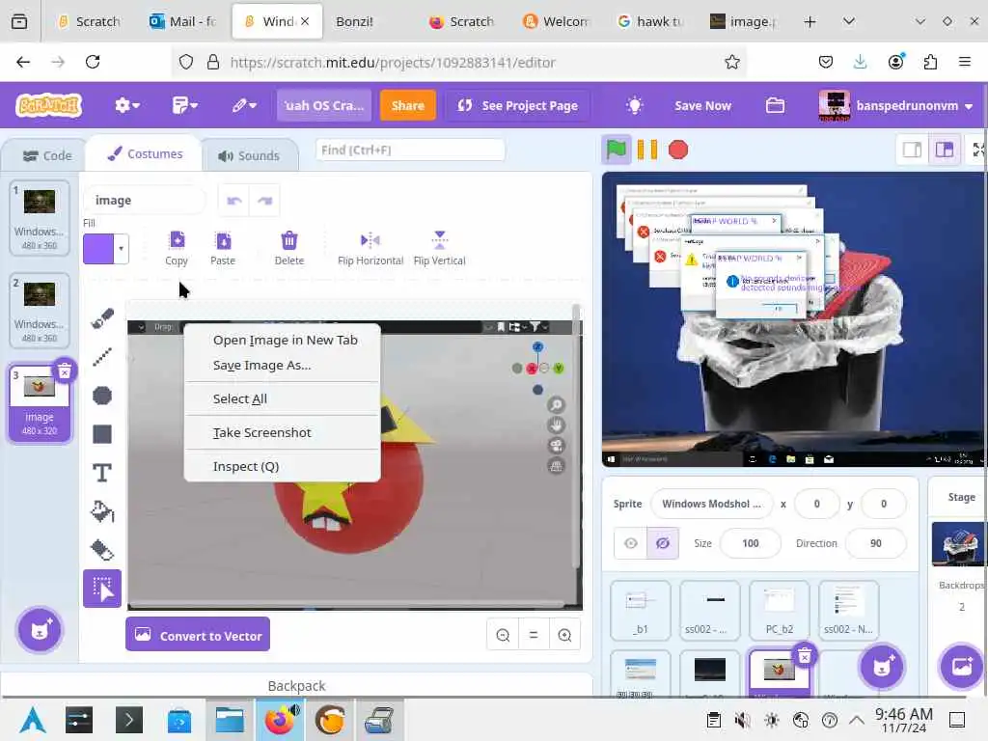The height and width of the screenshot is (741, 988).
Task: List all Firefox tabs chevron
Action: [x=849, y=21]
